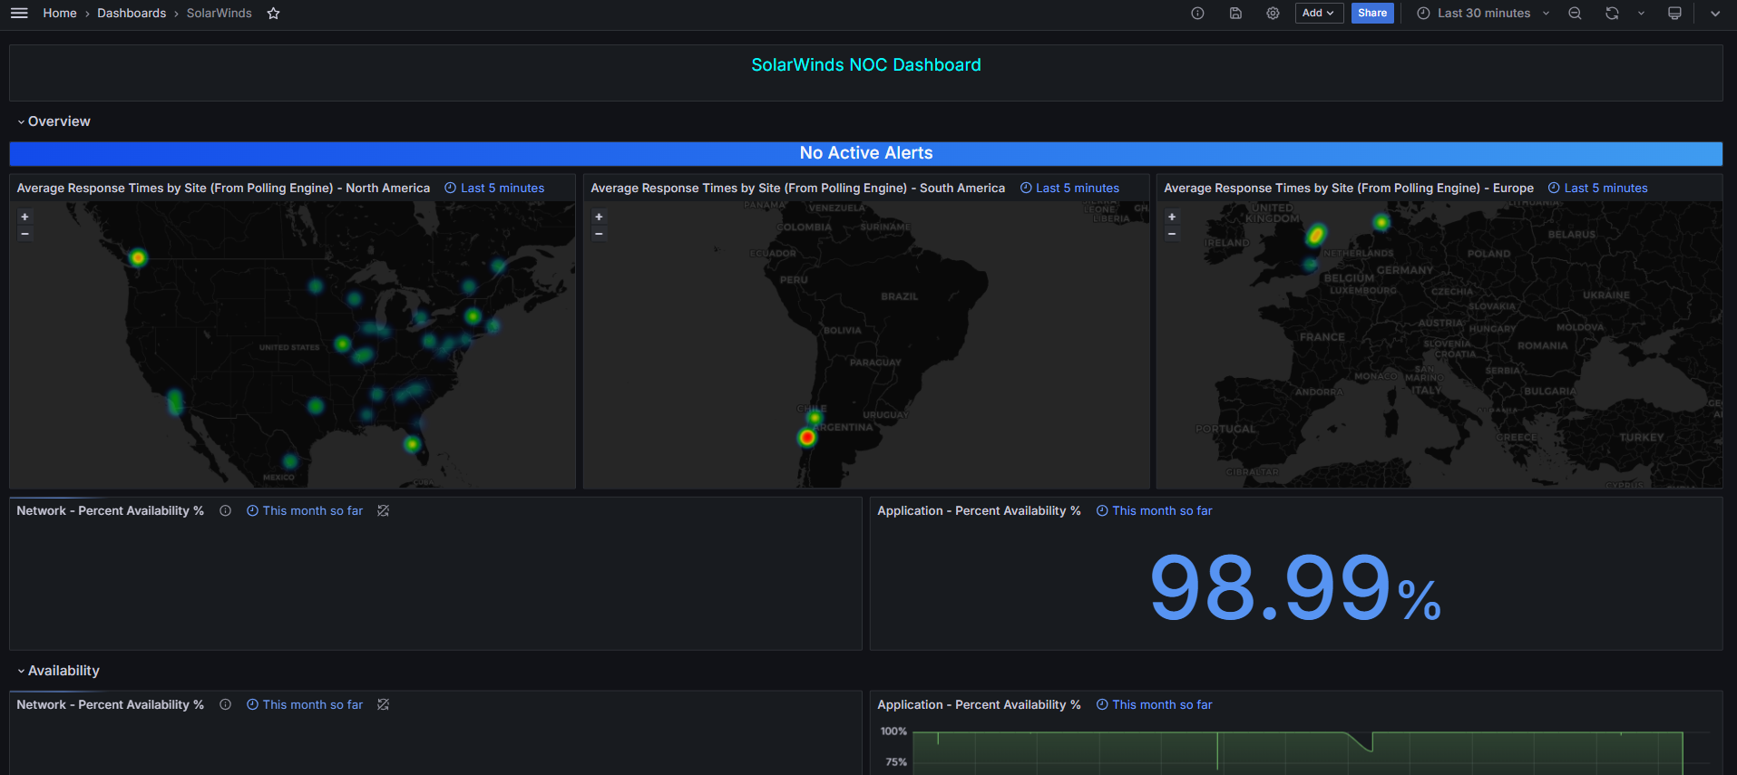Open the Add dropdown menu
The height and width of the screenshot is (775, 1737).
[1319, 14]
